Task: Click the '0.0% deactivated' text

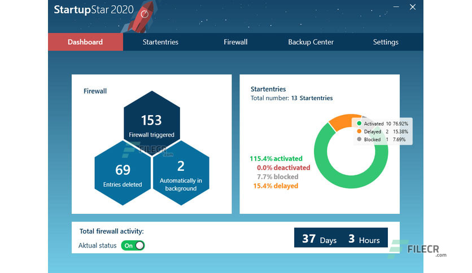Action: pyautogui.click(x=283, y=168)
